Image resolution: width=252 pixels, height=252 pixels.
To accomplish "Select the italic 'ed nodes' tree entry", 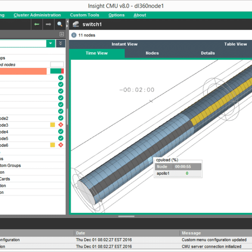I will (x=8, y=65).
